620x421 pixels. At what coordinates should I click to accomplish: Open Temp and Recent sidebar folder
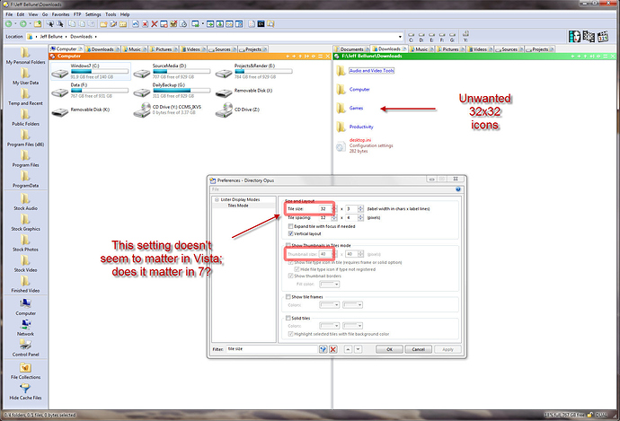pos(25,97)
